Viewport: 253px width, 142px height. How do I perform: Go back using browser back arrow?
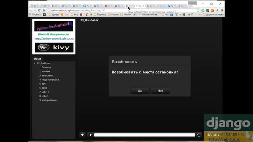[30, 10]
